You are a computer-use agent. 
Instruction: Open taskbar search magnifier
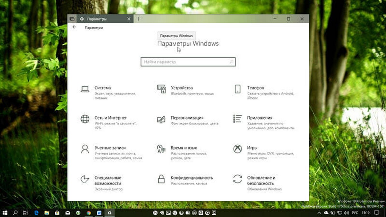coord(15,213)
